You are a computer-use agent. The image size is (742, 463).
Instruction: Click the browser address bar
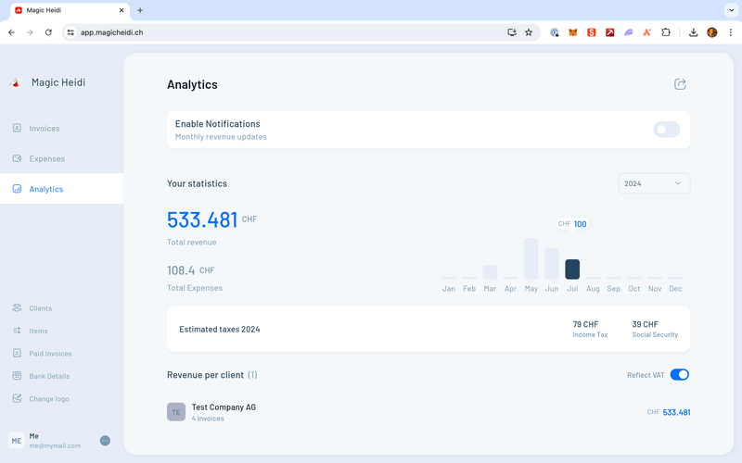click(x=278, y=31)
